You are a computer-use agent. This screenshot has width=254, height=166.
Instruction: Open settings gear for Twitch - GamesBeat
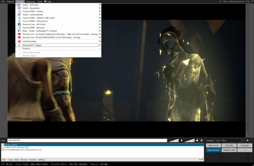(x=100, y=8)
